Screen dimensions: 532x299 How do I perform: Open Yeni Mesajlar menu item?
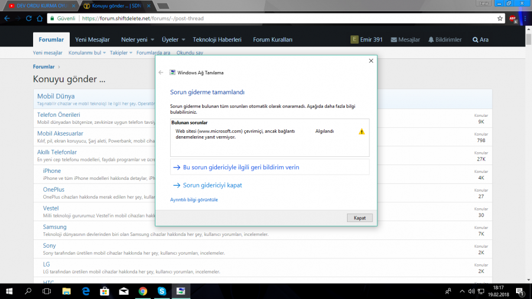click(92, 40)
